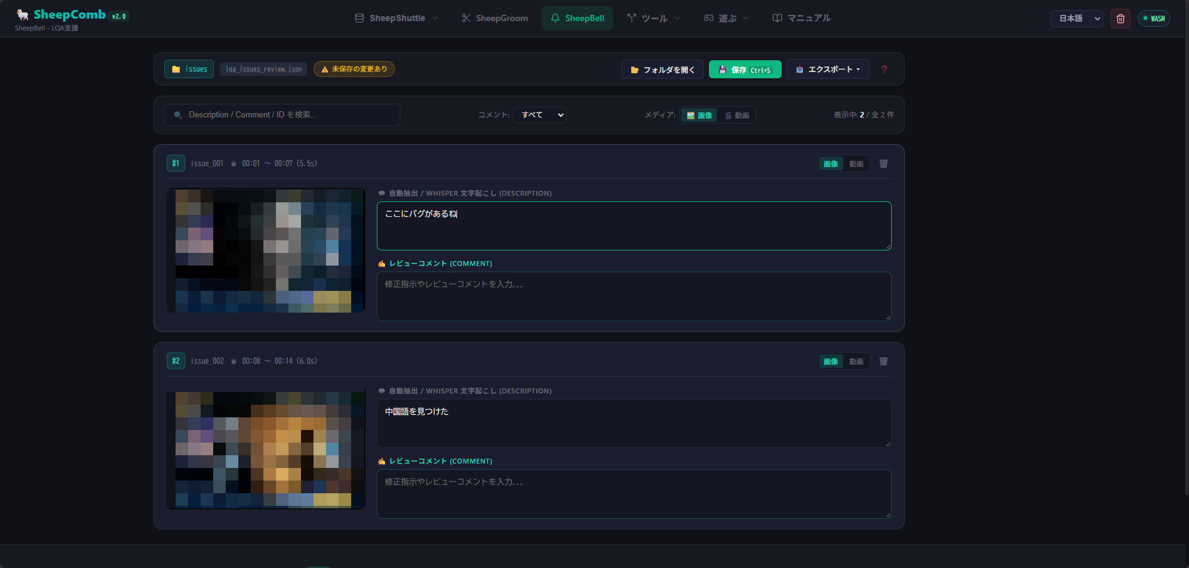
Task: Set issue_002 media to 画像
Action: click(831, 361)
